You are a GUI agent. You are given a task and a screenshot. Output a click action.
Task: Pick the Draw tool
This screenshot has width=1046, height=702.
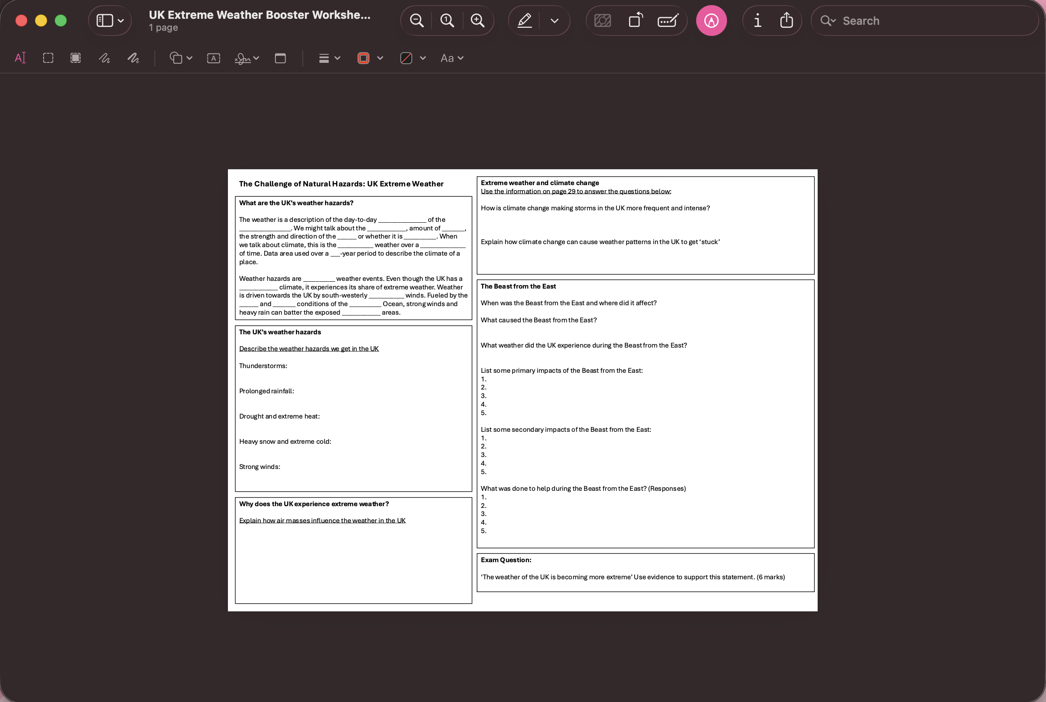[x=133, y=58]
